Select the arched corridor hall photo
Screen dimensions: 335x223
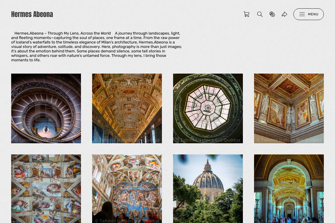[289, 189]
